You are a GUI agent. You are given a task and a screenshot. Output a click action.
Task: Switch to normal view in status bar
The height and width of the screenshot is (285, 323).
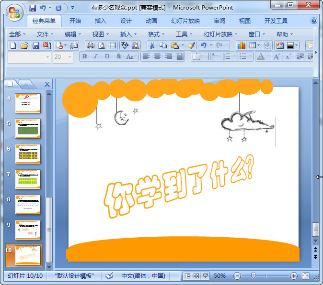pyautogui.click(x=187, y=276)
